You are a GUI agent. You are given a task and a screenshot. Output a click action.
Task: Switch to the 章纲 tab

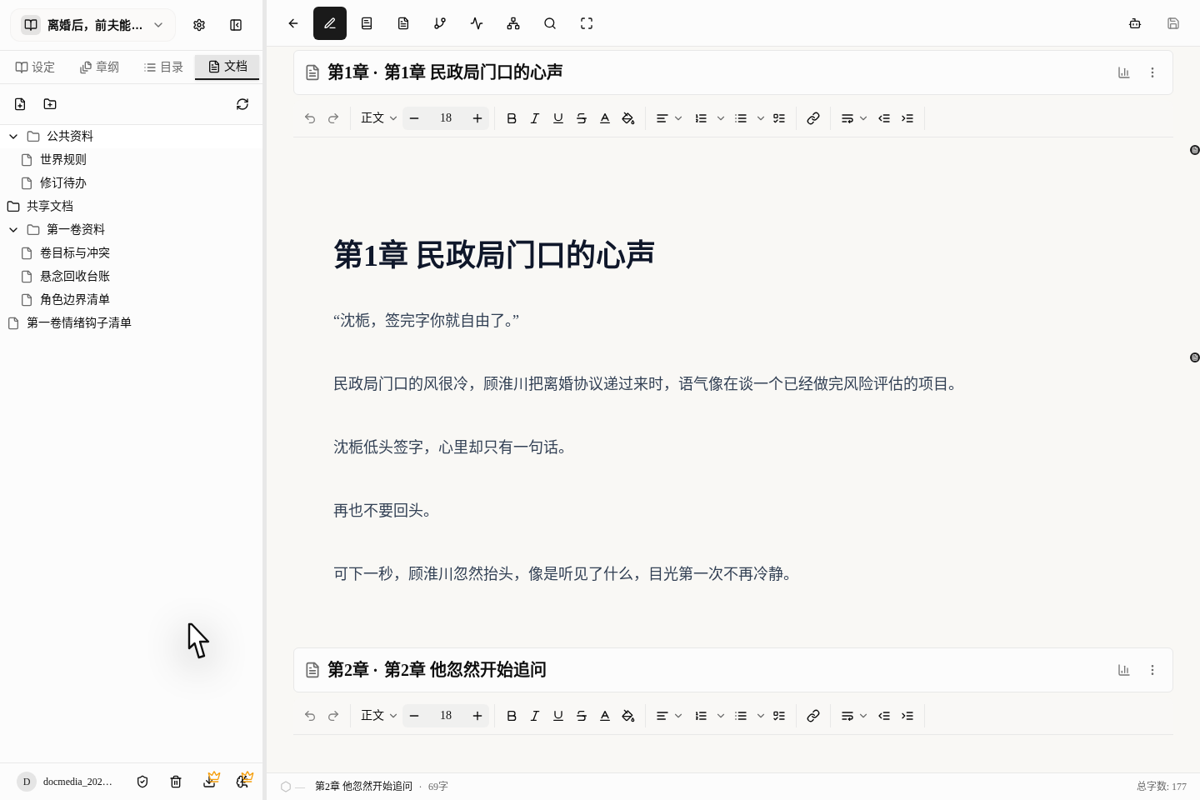point(99,67)
